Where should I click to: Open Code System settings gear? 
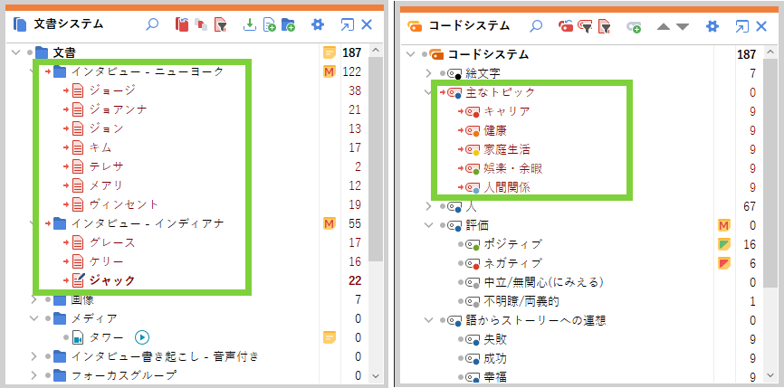(712, 26)
